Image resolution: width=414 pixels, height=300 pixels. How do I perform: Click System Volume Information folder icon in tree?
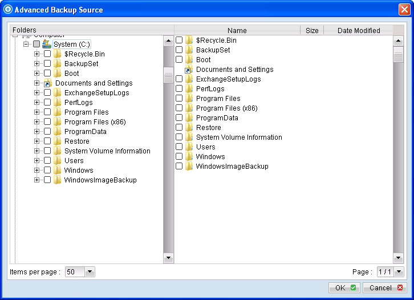(x=57, y=151)
